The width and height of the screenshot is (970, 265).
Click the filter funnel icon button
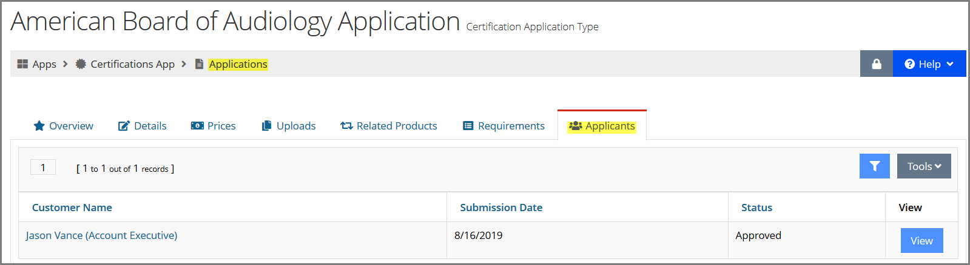[875, 166]
